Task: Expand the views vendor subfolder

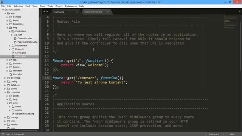Action: (10, 110)
